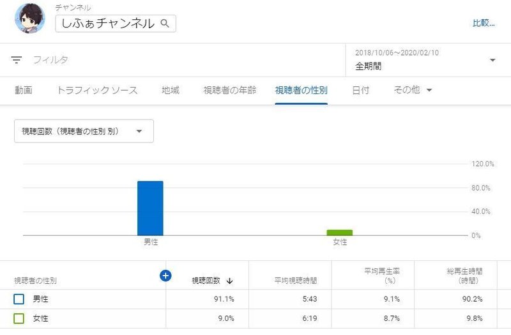Viewport: 511px width, 335px height.
Task: Click the しふぁチャンネル channel search field
Action: point(116,24)
